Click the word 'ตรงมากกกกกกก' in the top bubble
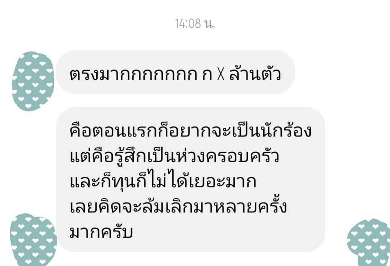This screenshot has width=390, height=266. pos(133,74)
